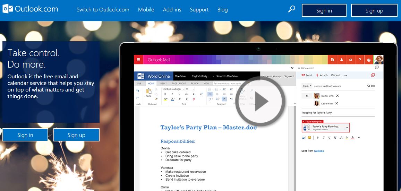Viewport: 401px width, 191px height.
Task: Switch to the INSERT tab
Action: click(163, 83)
